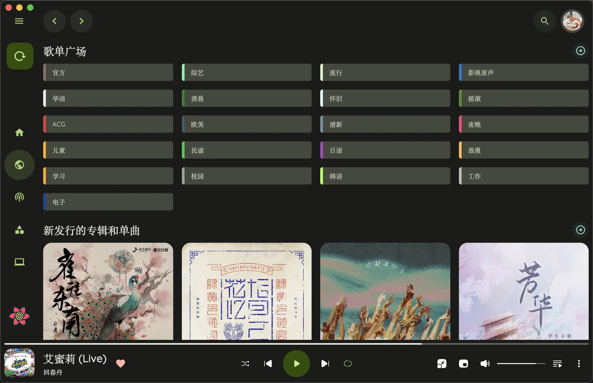Viewport: 593px width, 383px height.
Task: Toggle the repeat playback mode
Action: (x=348, y=363)
